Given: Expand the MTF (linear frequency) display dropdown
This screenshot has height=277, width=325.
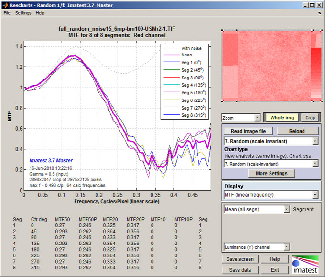Looking at the screenshot, I should pos(271,195).
